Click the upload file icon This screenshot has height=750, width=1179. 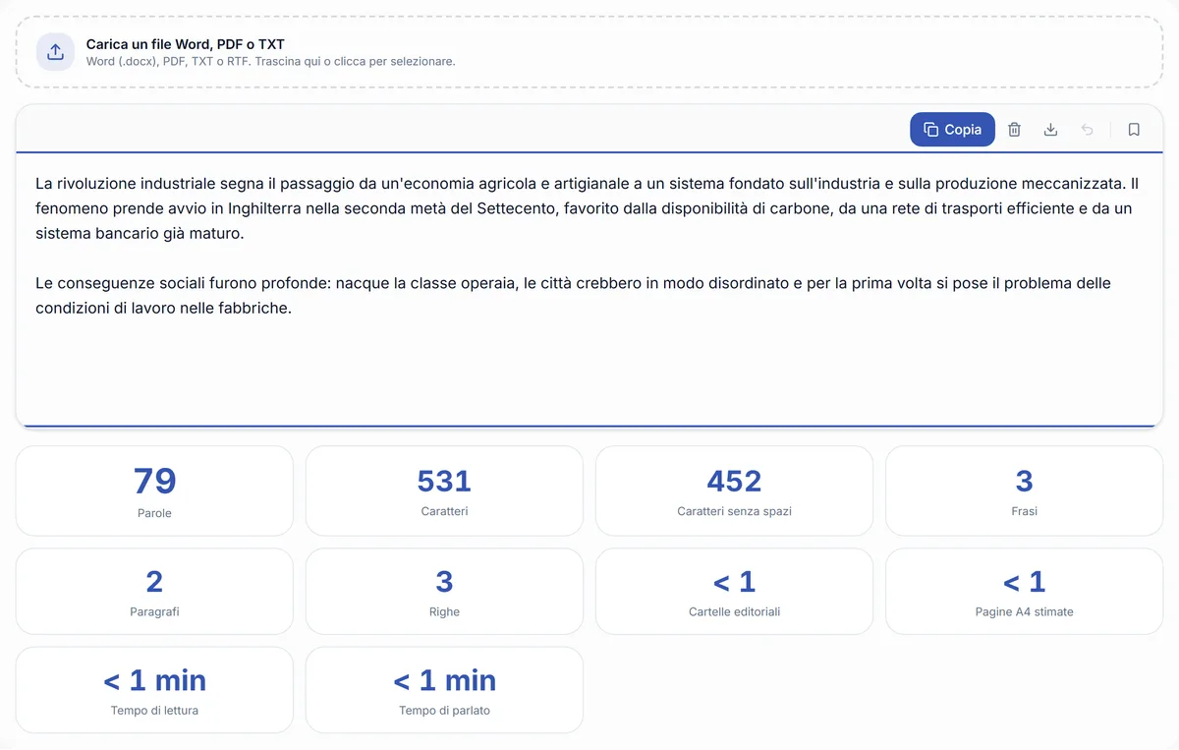(55, 52)
